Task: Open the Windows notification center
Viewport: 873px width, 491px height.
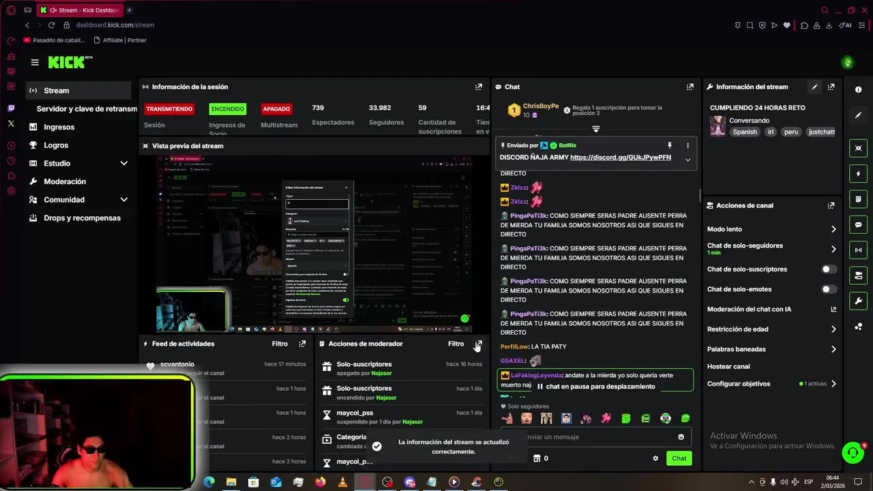Action: point(858,482)
